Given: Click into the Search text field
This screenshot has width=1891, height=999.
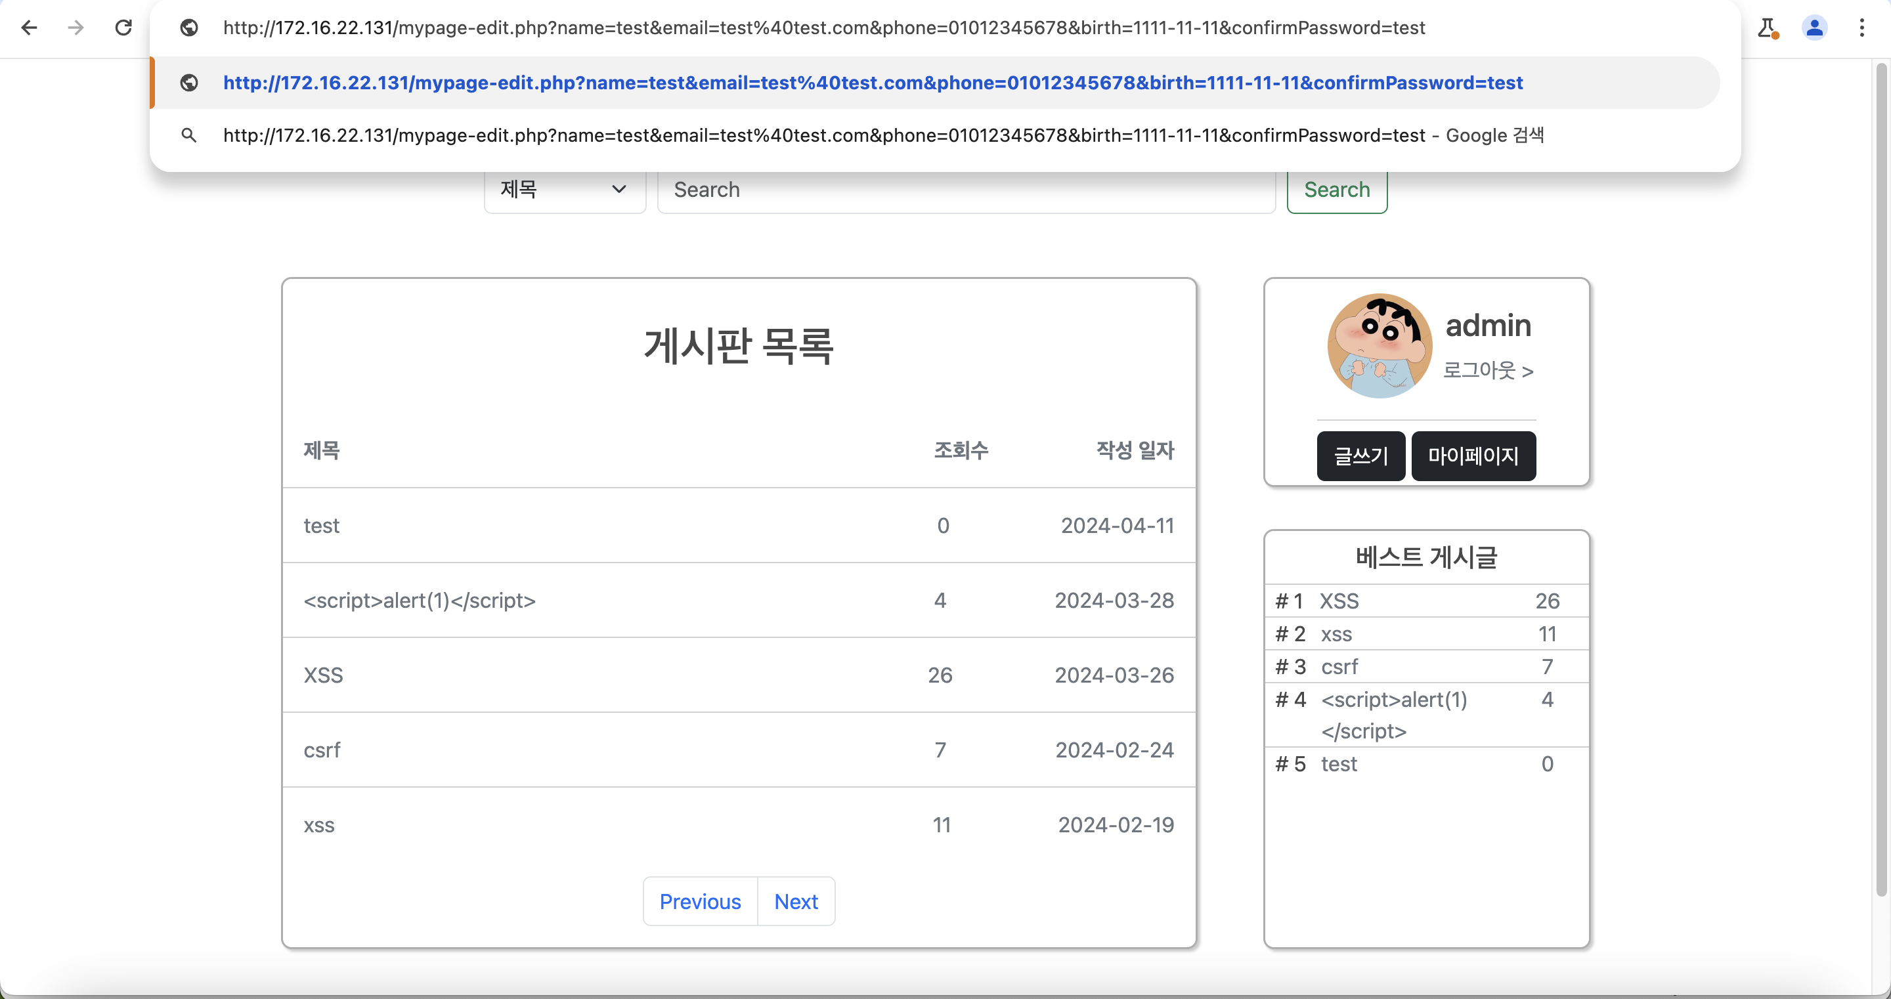Looking at the screenshot, I should (966, 190).
